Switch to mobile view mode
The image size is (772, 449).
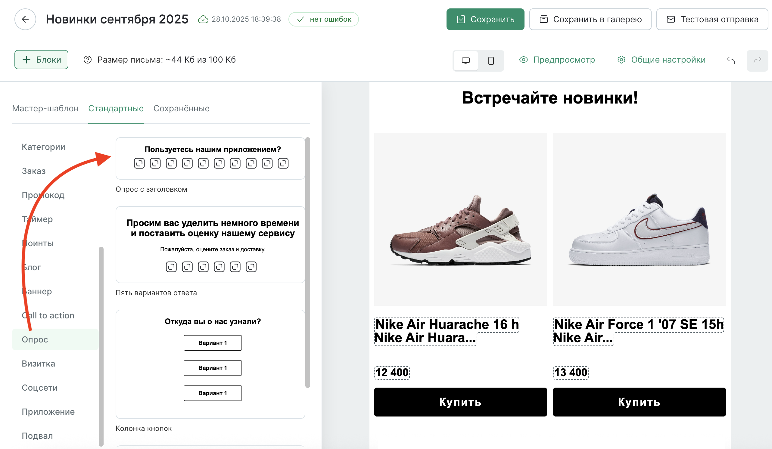(x=491, y=61)
